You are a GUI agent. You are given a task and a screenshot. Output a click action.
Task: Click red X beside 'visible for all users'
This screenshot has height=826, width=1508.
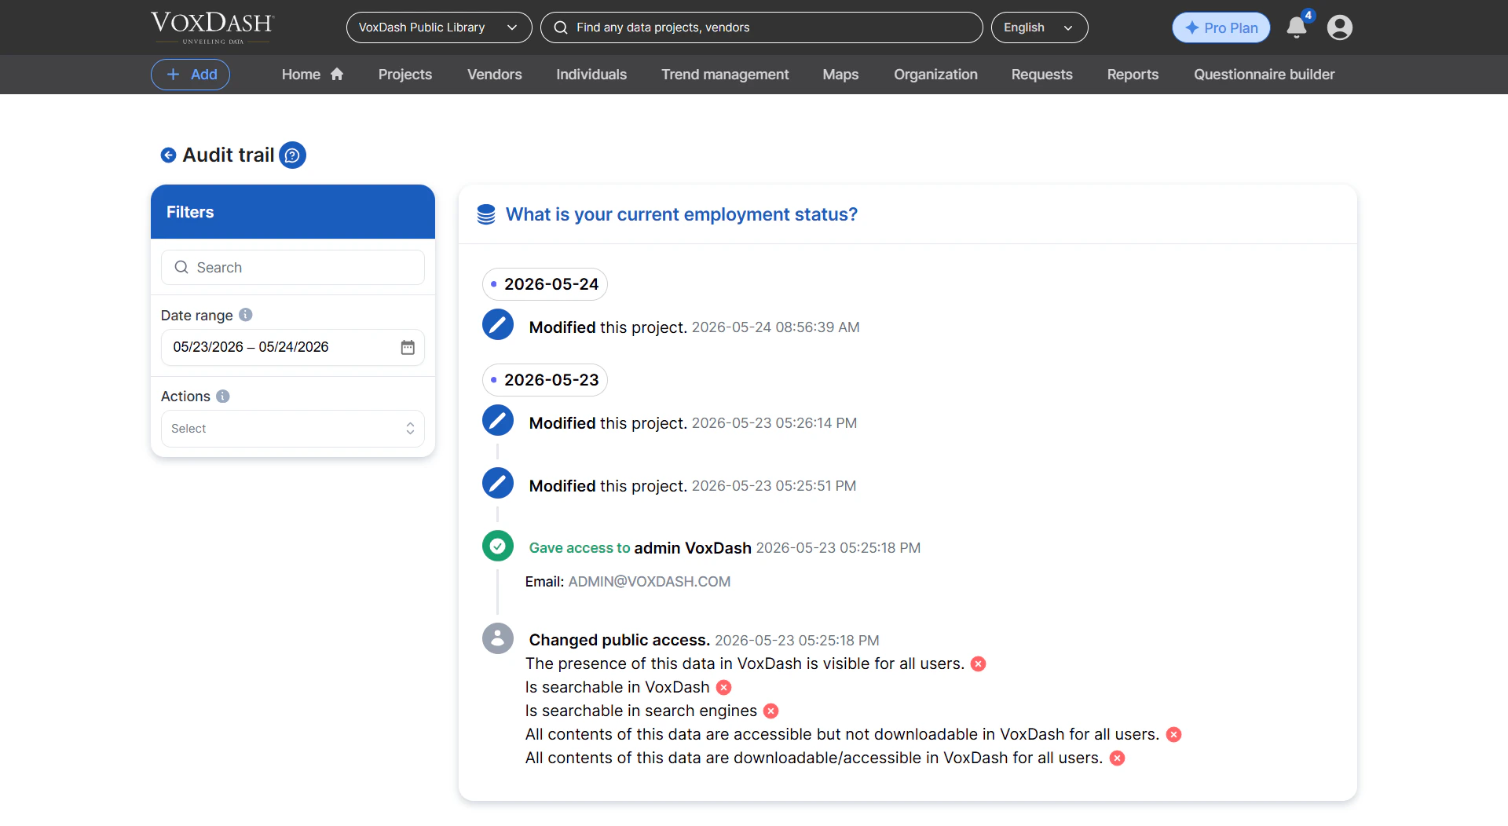point(978,664)
